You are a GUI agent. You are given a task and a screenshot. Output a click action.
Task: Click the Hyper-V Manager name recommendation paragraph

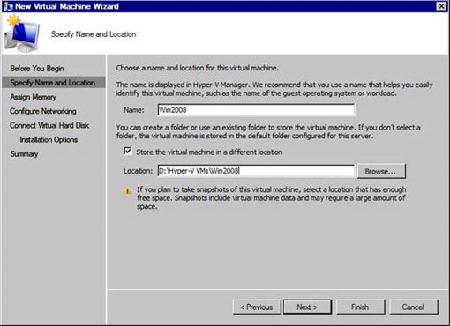274,89
